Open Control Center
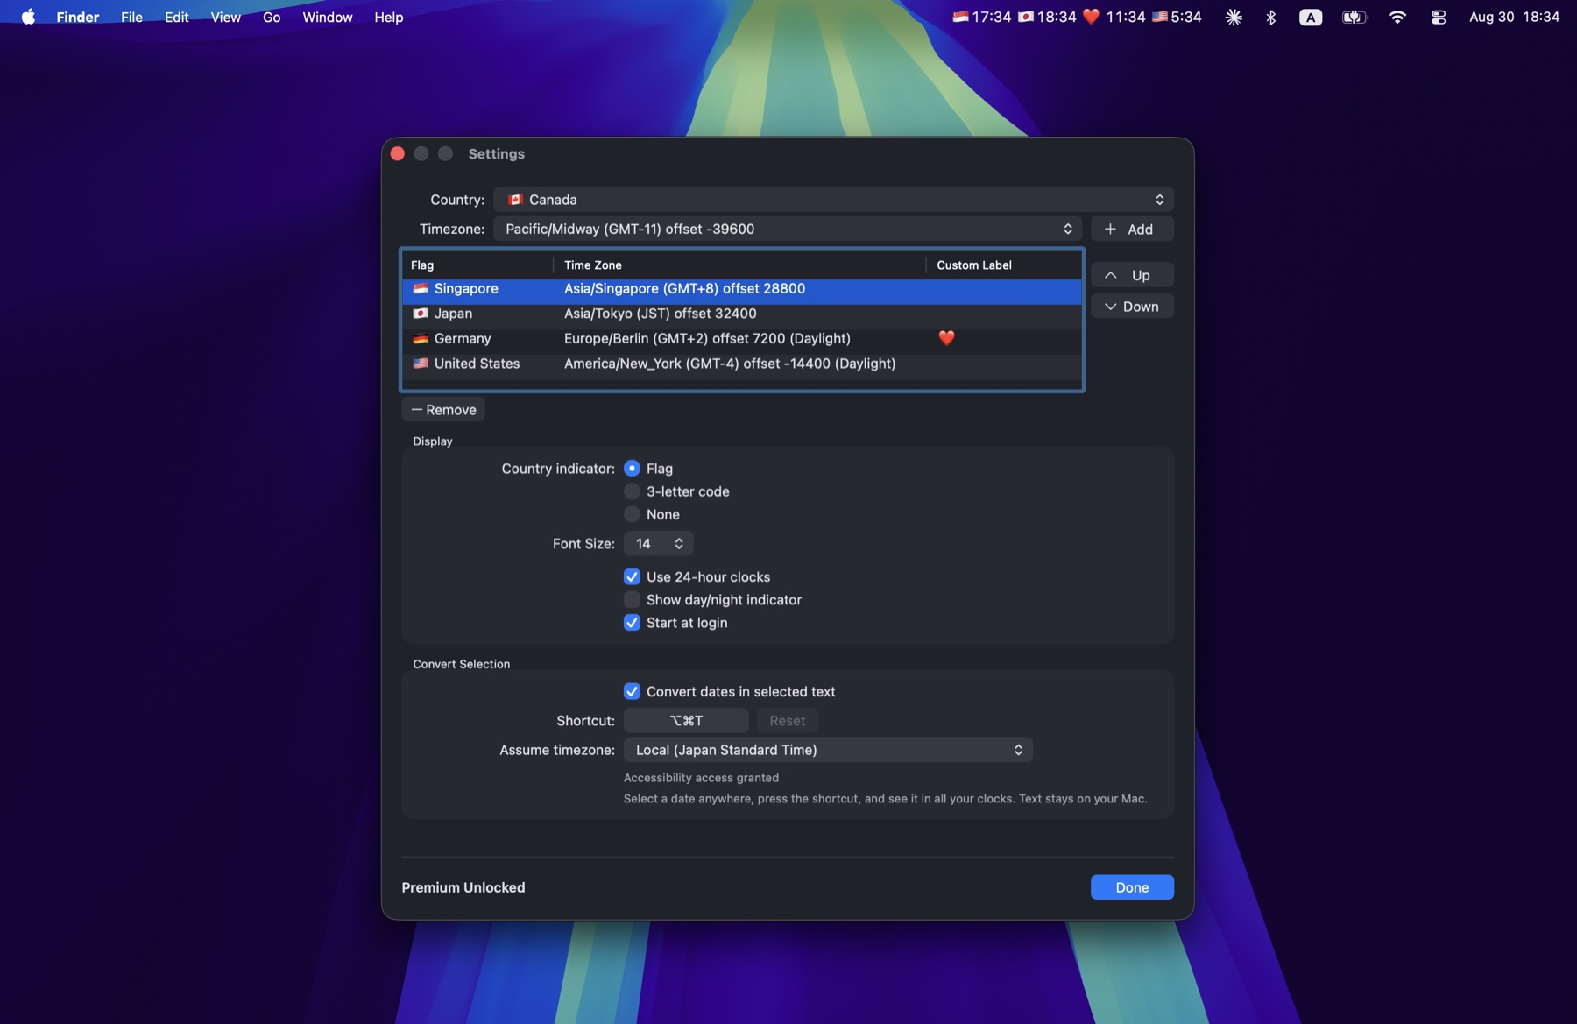The height and width of the screenshot is (1024, 1577). (1439, 17)
